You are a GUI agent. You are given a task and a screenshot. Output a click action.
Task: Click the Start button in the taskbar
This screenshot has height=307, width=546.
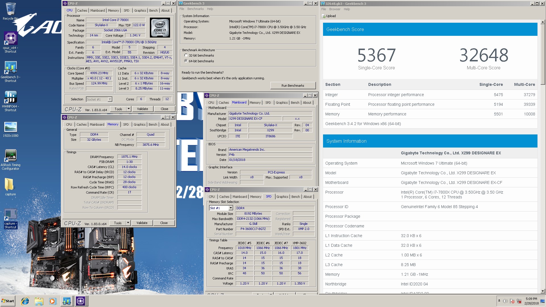[x=8, y=301]
